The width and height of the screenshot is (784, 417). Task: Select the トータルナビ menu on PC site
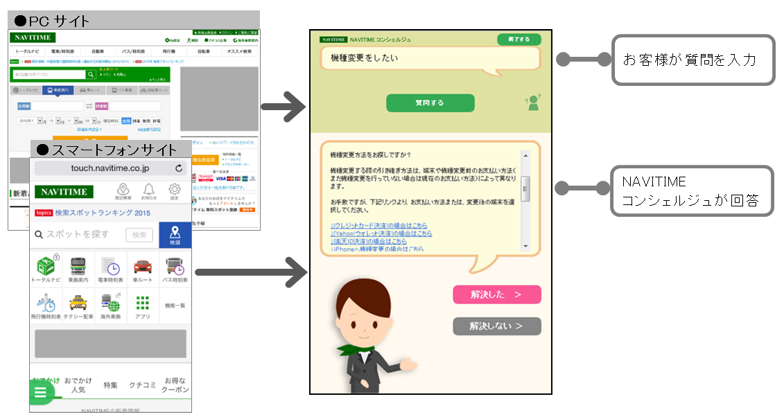click(27, 51)
